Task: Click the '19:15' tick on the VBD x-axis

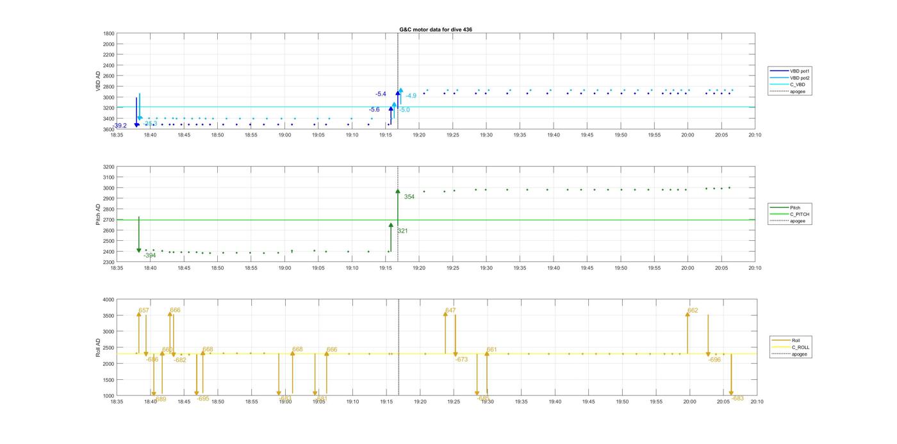Action: point(386,135)
